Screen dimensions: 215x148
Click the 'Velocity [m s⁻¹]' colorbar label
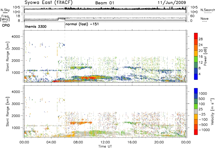[212, 111]
